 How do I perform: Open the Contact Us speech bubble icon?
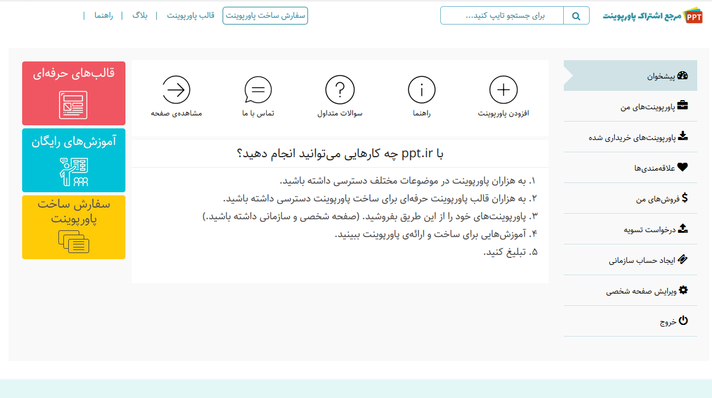click(258, 90)
